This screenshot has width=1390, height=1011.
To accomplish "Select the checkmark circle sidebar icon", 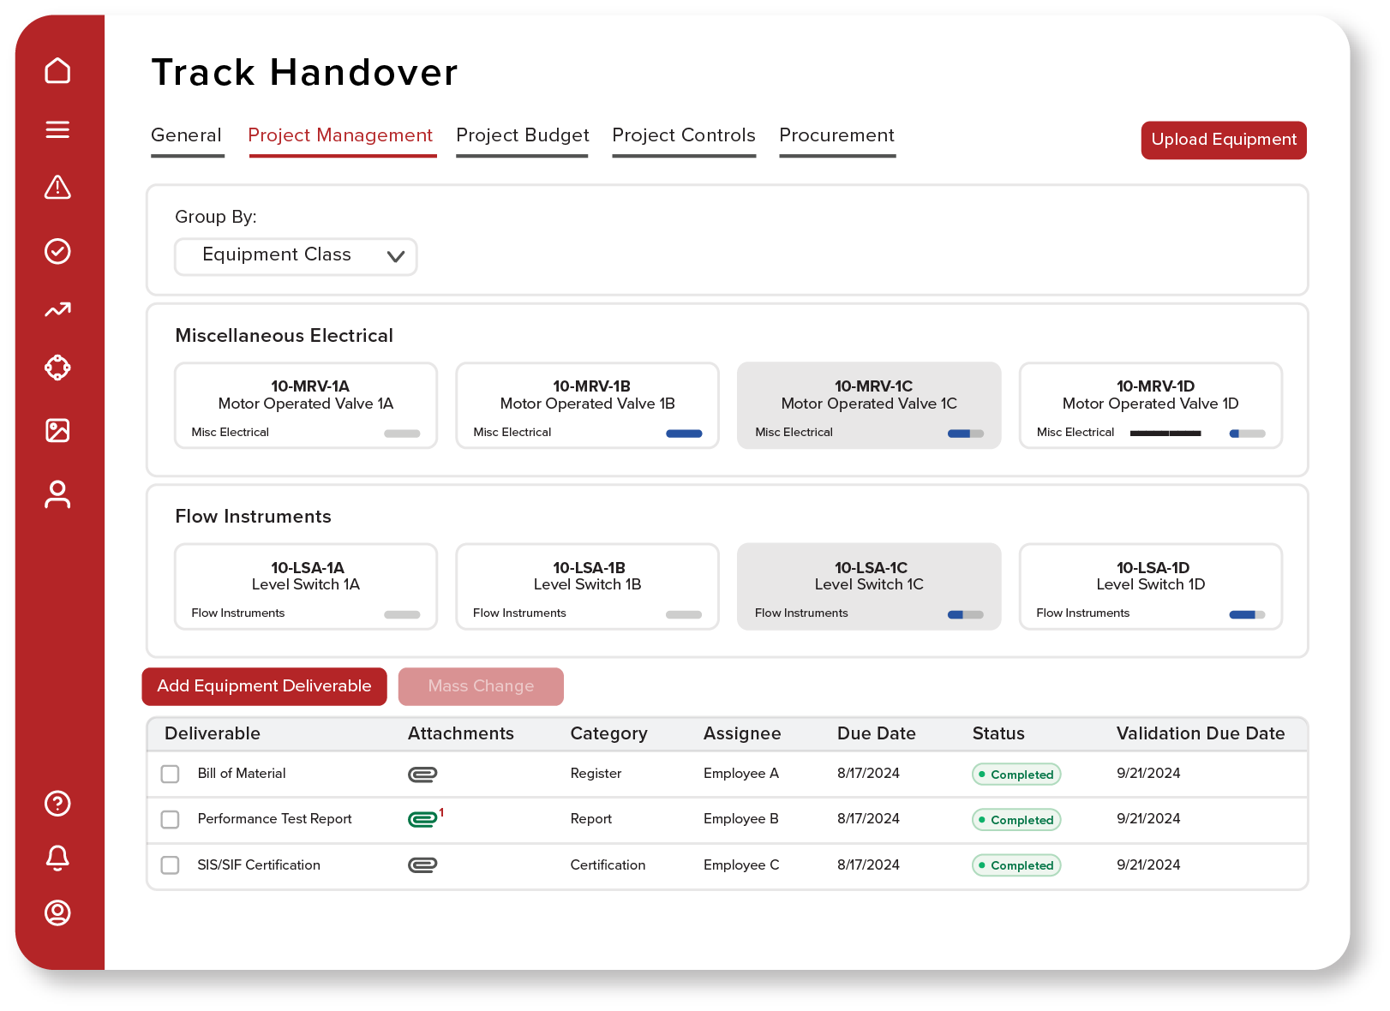I will coord(57,250).
